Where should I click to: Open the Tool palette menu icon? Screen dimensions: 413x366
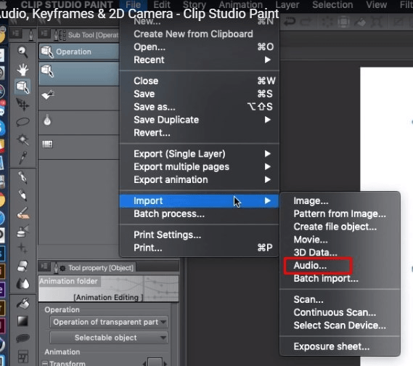[15, 33]
